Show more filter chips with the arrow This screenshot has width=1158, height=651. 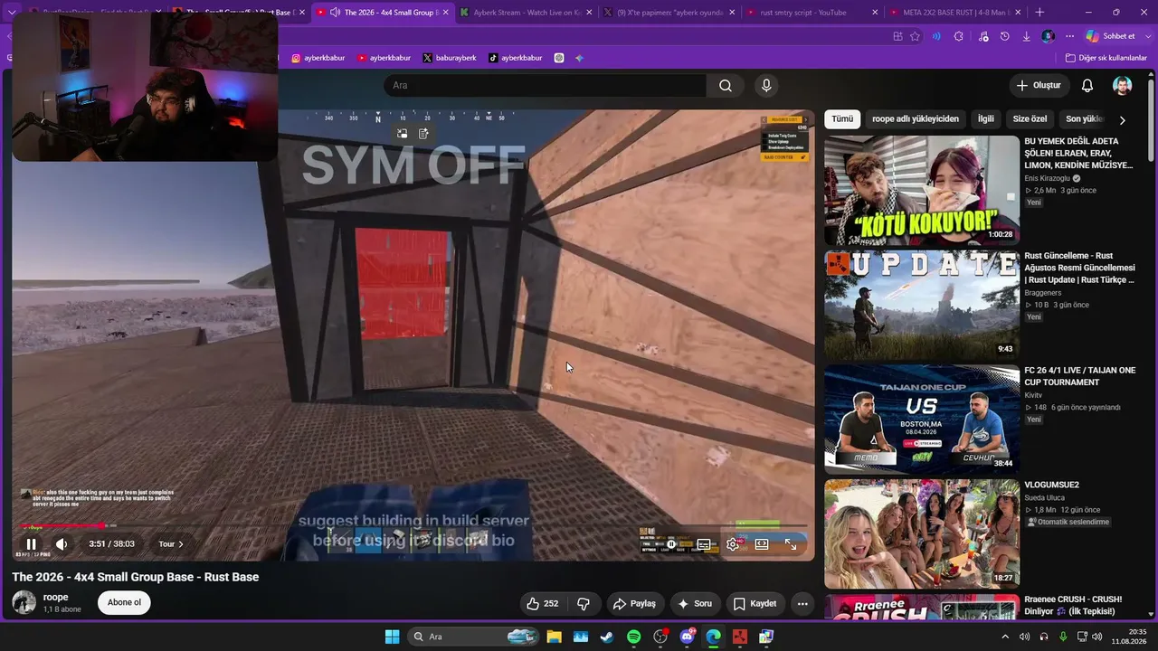pyautogui.click(x=1122, y=119)
